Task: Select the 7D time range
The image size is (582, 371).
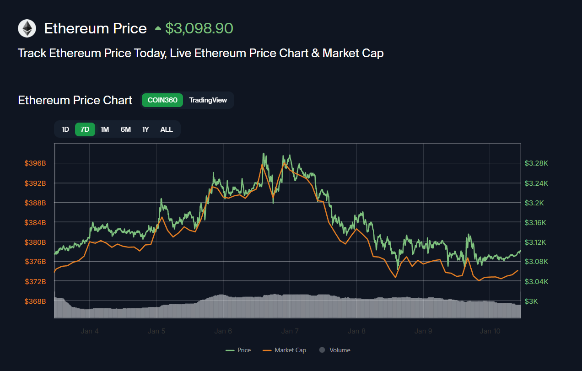Action: coord(85,129)
